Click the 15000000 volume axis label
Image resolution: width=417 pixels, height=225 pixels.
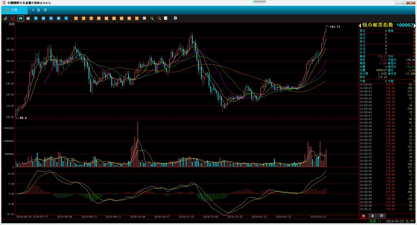tap(8, 128)
